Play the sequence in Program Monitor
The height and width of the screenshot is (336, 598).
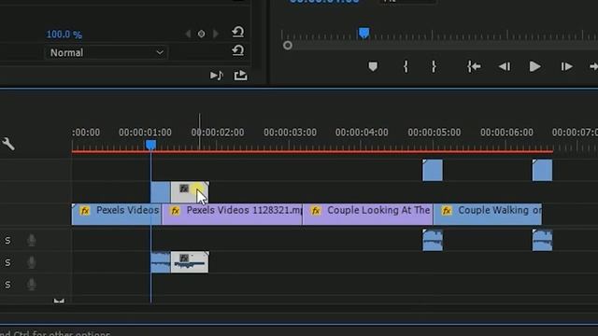click(534, 66)
